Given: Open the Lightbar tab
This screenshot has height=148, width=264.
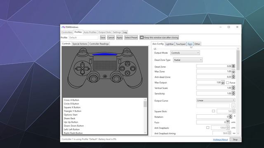Looking at the screenshot, I should (x=170, y=44).
